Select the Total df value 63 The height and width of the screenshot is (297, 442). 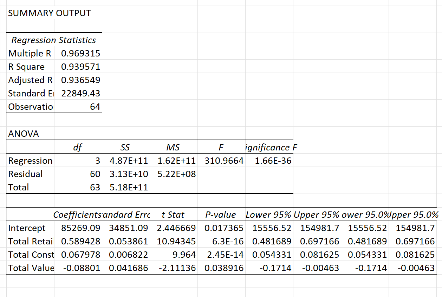click(x=95, y=188)
